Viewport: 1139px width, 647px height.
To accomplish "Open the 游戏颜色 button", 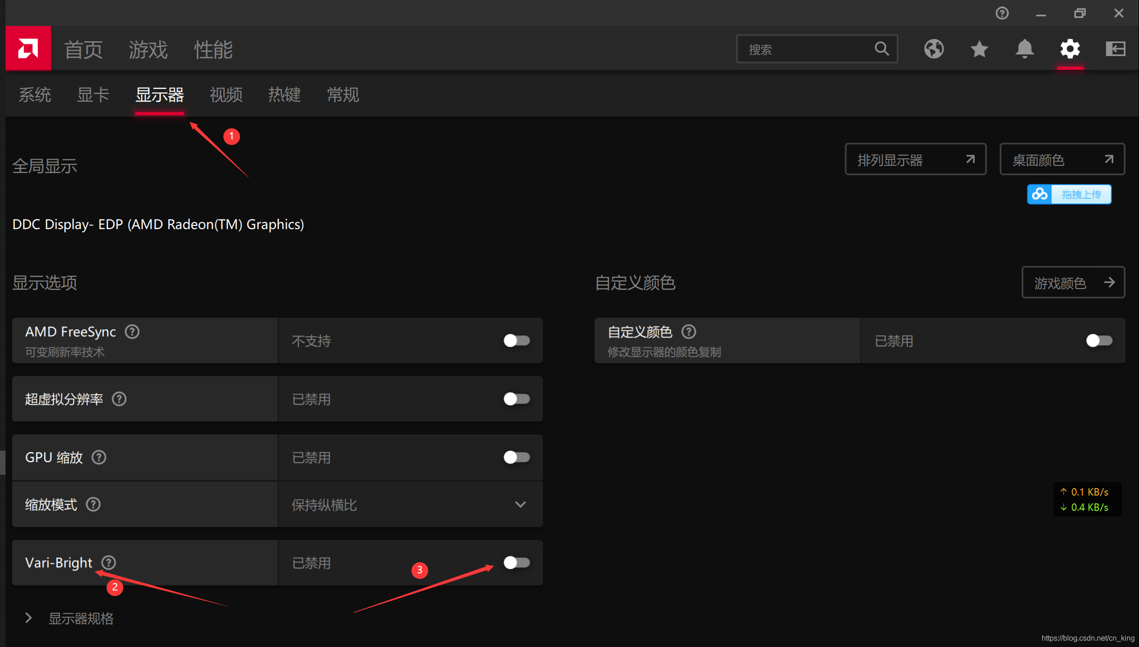I will tap(1073, 283).
